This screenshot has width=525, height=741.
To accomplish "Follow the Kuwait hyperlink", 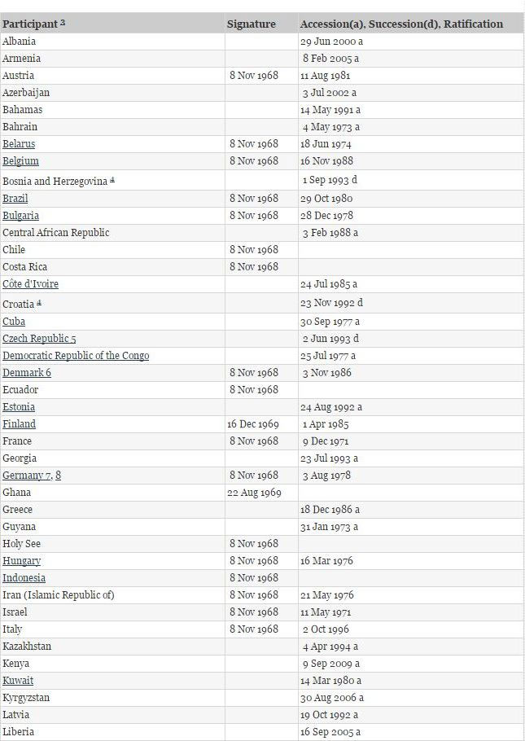I will 18,681.
